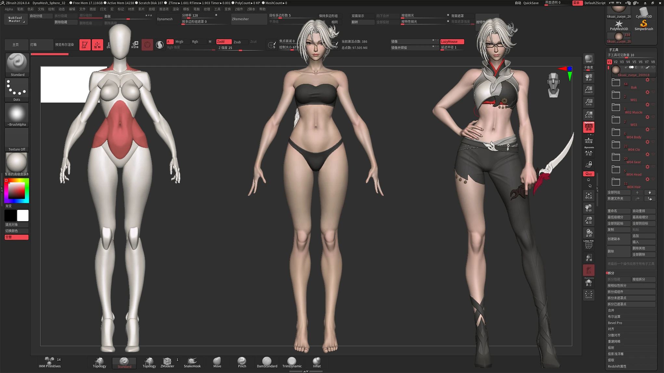Select the SimpleBrush tool icon
Viewport: 664px width, 373px height.
tap(644, 25)
